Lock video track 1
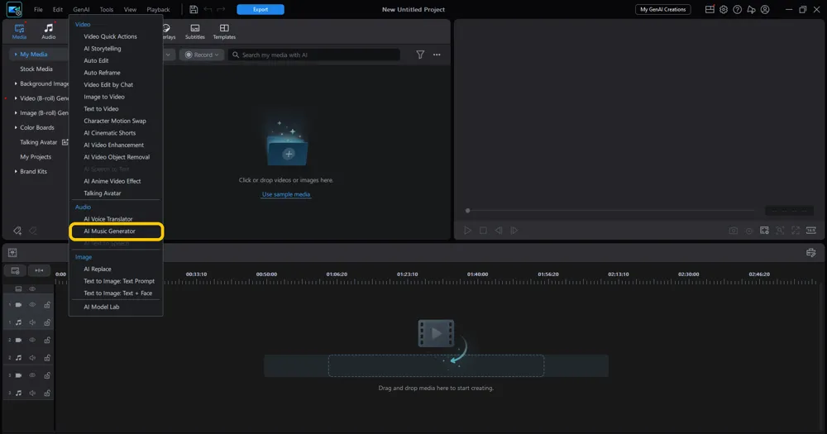The height and width of the screenshot is (434, 827). coord(47,305)
